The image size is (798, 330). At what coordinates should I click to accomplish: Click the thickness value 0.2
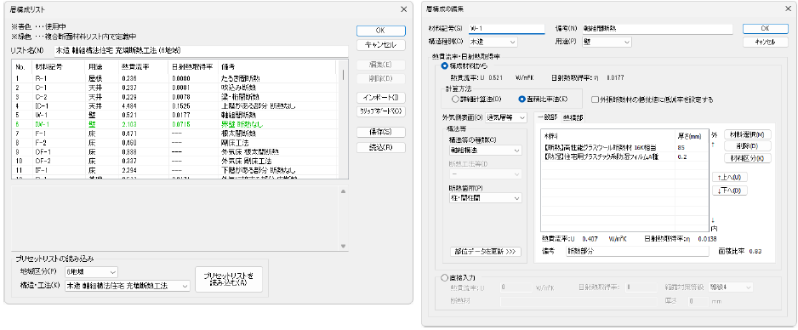682,156
